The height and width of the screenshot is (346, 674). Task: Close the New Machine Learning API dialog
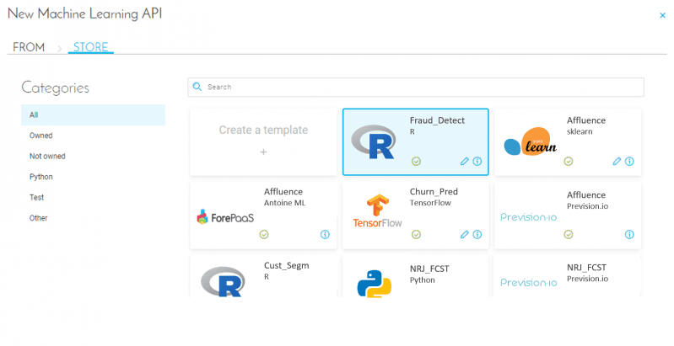pyautogui.click(x=661, y=15)
